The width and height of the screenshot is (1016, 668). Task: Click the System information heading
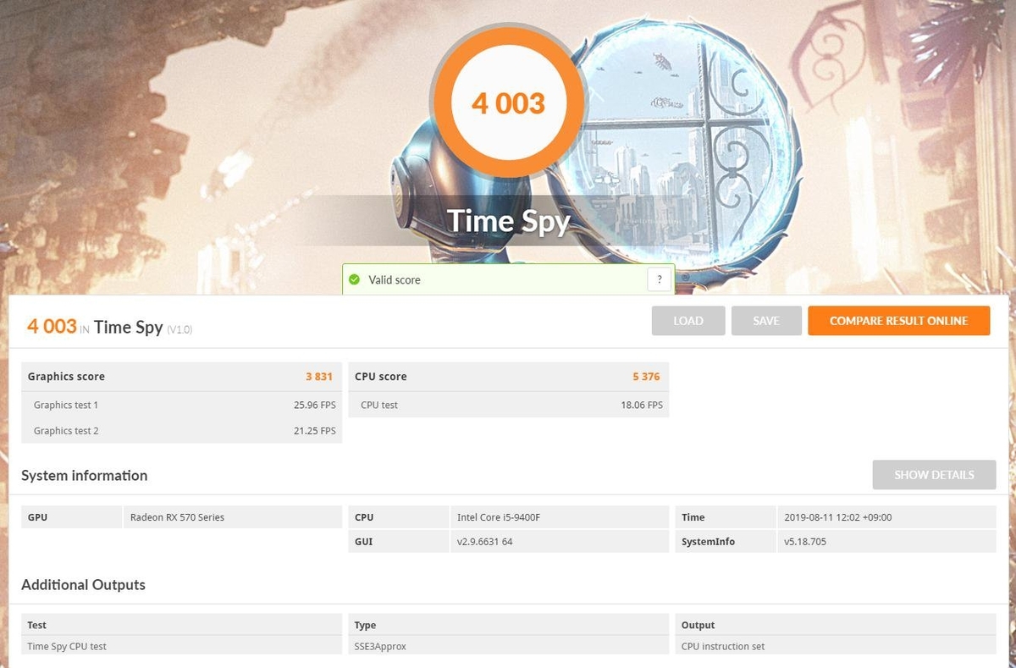pyautogui.click(x=84, y=476)
